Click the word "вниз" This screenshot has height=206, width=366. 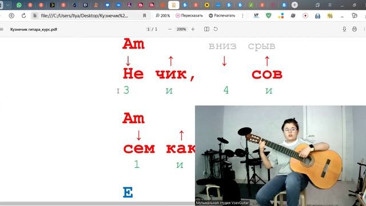[x=222, y=46]
